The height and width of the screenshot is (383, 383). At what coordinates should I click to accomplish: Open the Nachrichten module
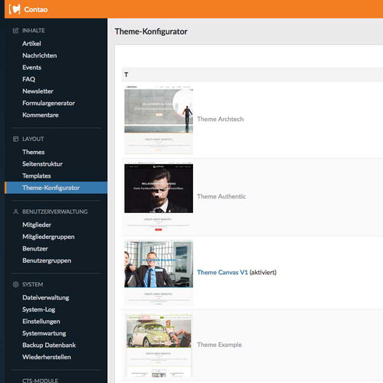[x=40, y=55]
